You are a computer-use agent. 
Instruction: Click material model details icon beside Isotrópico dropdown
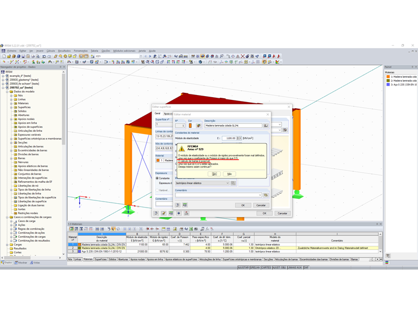click(x=233, y=183)
